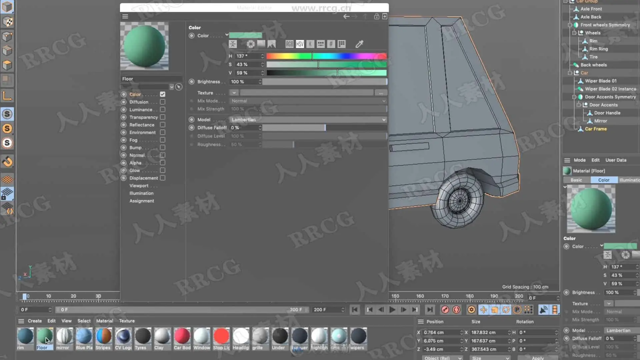This screenshot has height=360, width=640.
Task: Go back with the left arrow
Action: tap(346, 16)
